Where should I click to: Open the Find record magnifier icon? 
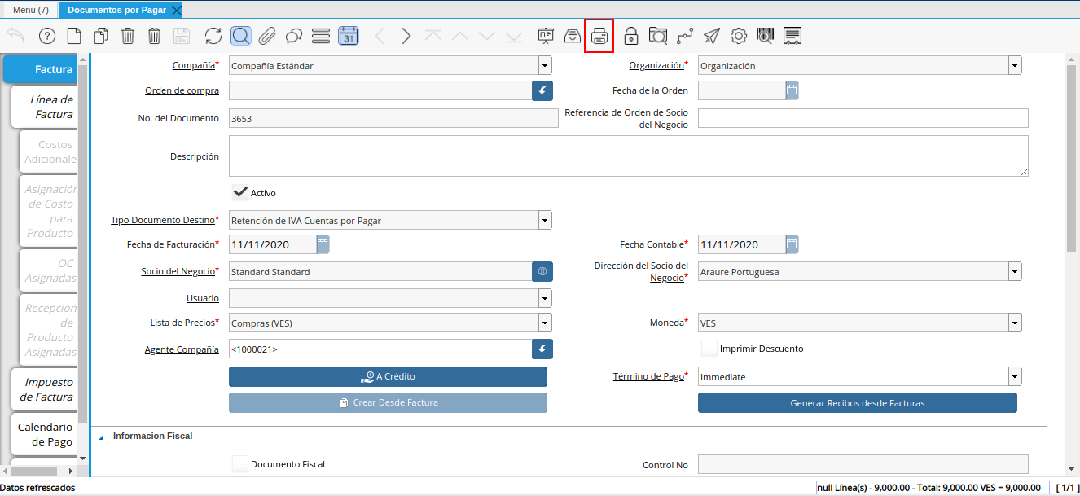(x=240, y=36)
